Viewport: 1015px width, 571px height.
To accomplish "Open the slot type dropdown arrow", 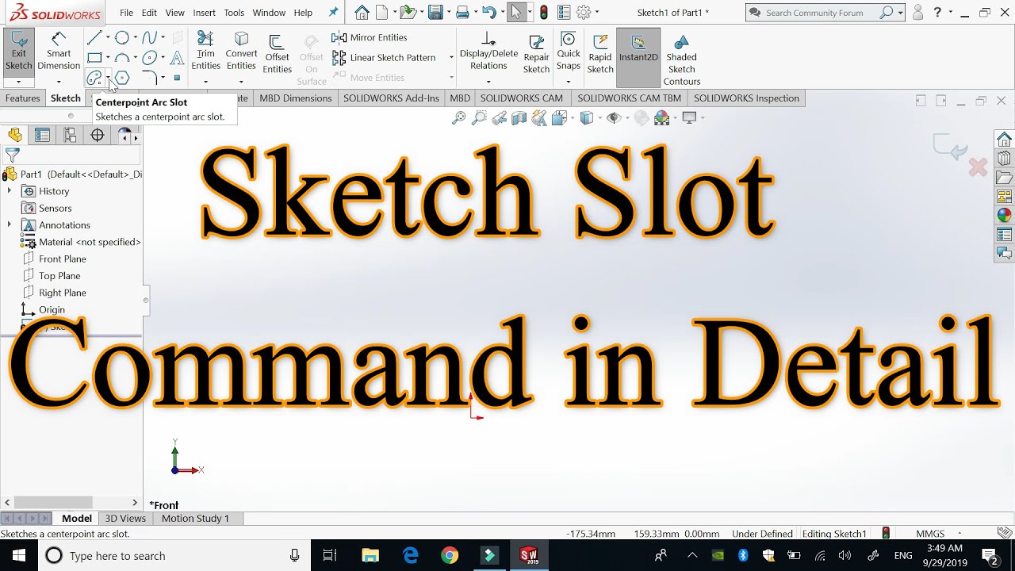I will (x=108, y=78).
